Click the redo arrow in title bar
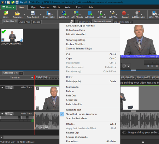This screenshot has width=159, height=144. [x=25, y=2]
